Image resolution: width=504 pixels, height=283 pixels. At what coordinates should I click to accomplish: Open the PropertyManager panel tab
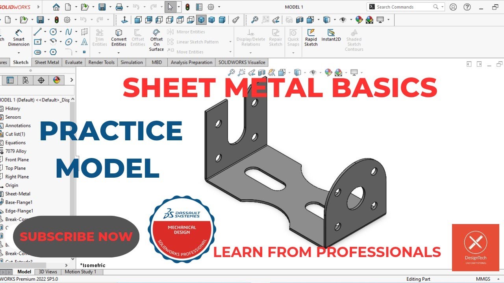(10, 80)
